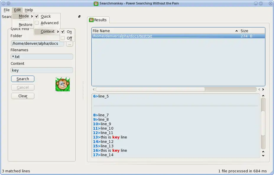Close the Edit menu

pyautogui.click(x=17, y=10)
